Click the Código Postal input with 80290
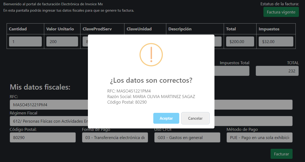 (43, 137)
